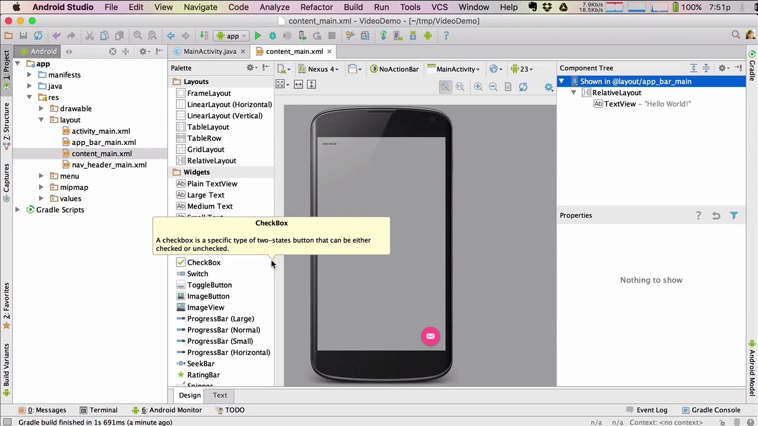The width and height of the screenshot is (758, 426).
Task: Open the Event Log
Action: point(647,410)
